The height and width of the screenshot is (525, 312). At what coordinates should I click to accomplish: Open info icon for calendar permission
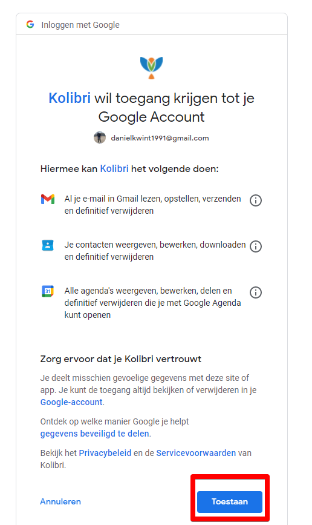coord(256,292)
